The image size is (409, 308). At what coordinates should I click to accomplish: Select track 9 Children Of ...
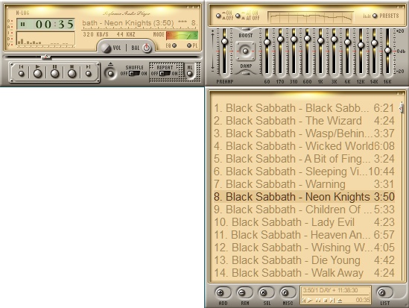(304, 210)
